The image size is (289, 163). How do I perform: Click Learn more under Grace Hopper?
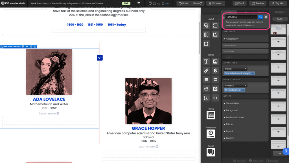[148, 147]
